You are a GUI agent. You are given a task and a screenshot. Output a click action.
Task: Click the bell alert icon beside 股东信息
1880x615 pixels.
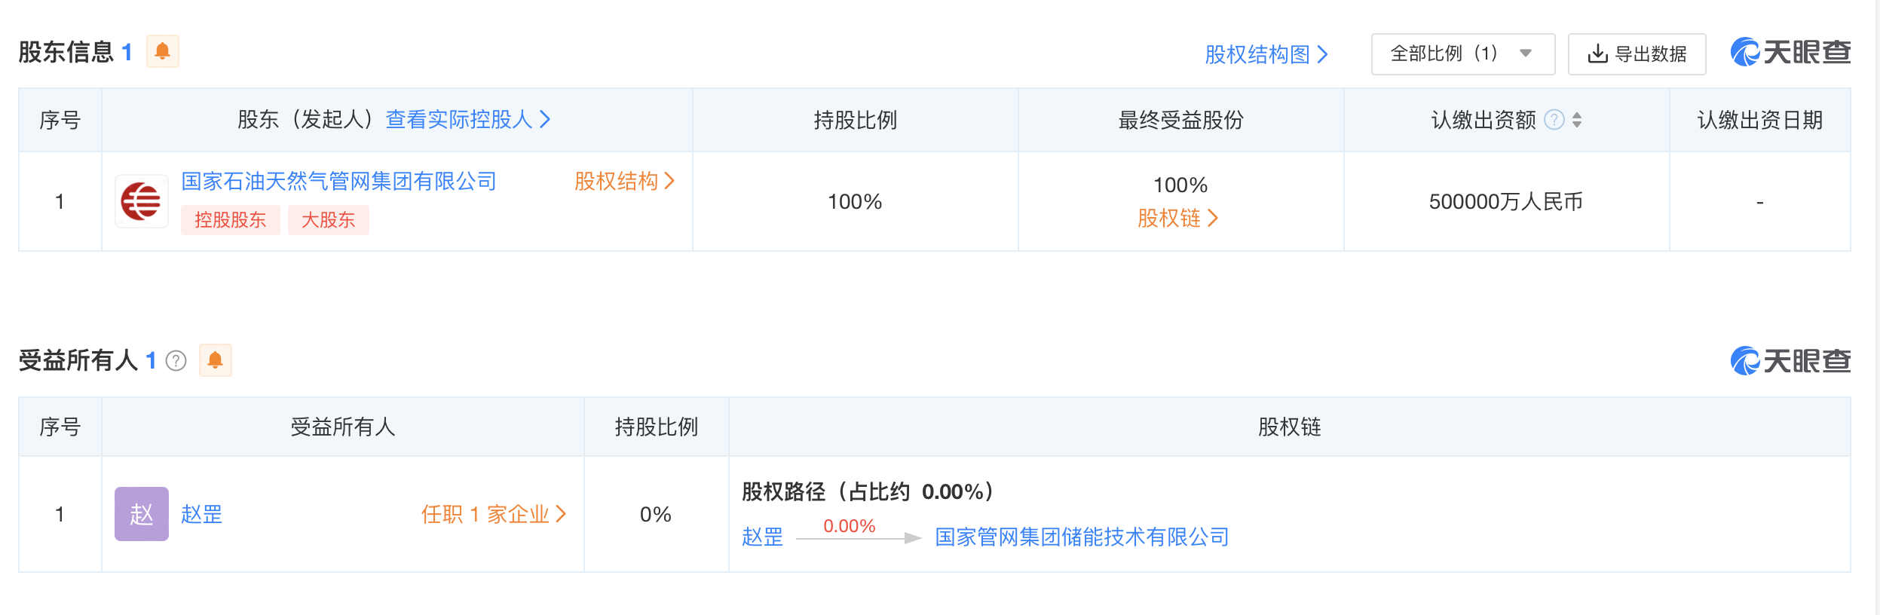pyautogui.click(x=162, y=51)
